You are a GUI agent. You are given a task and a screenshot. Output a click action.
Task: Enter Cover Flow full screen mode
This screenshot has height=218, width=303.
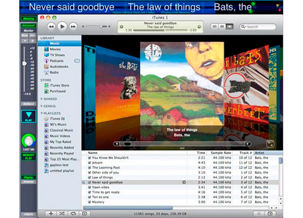click(x=270, y=144)
